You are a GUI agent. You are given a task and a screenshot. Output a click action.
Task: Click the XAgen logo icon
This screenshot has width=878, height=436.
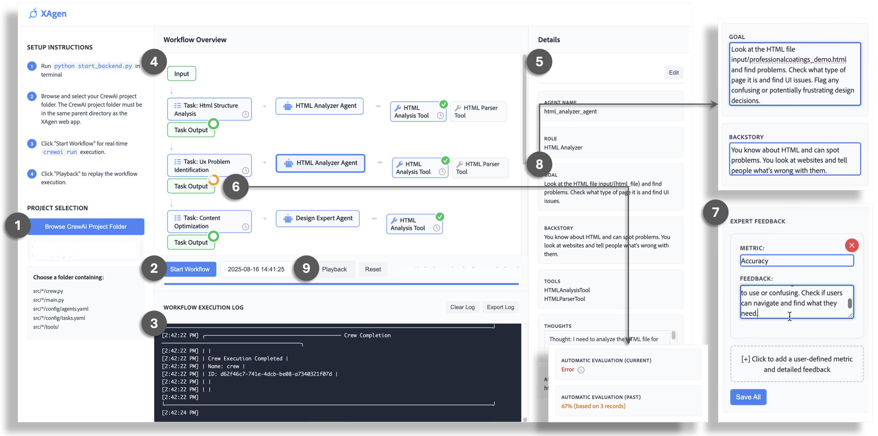pyautogui.click(x=33, y=14)
